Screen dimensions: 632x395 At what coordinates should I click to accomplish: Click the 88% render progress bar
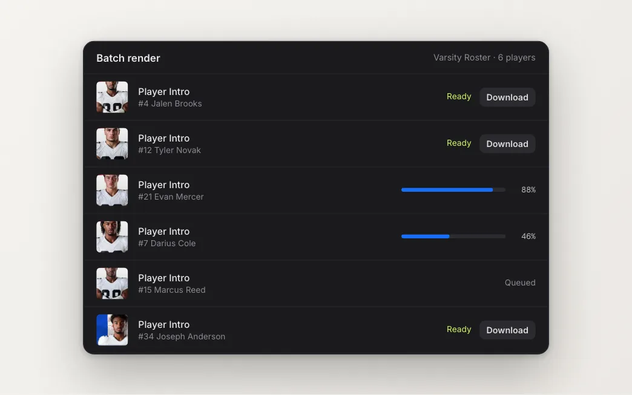click(x=453, y=190)
